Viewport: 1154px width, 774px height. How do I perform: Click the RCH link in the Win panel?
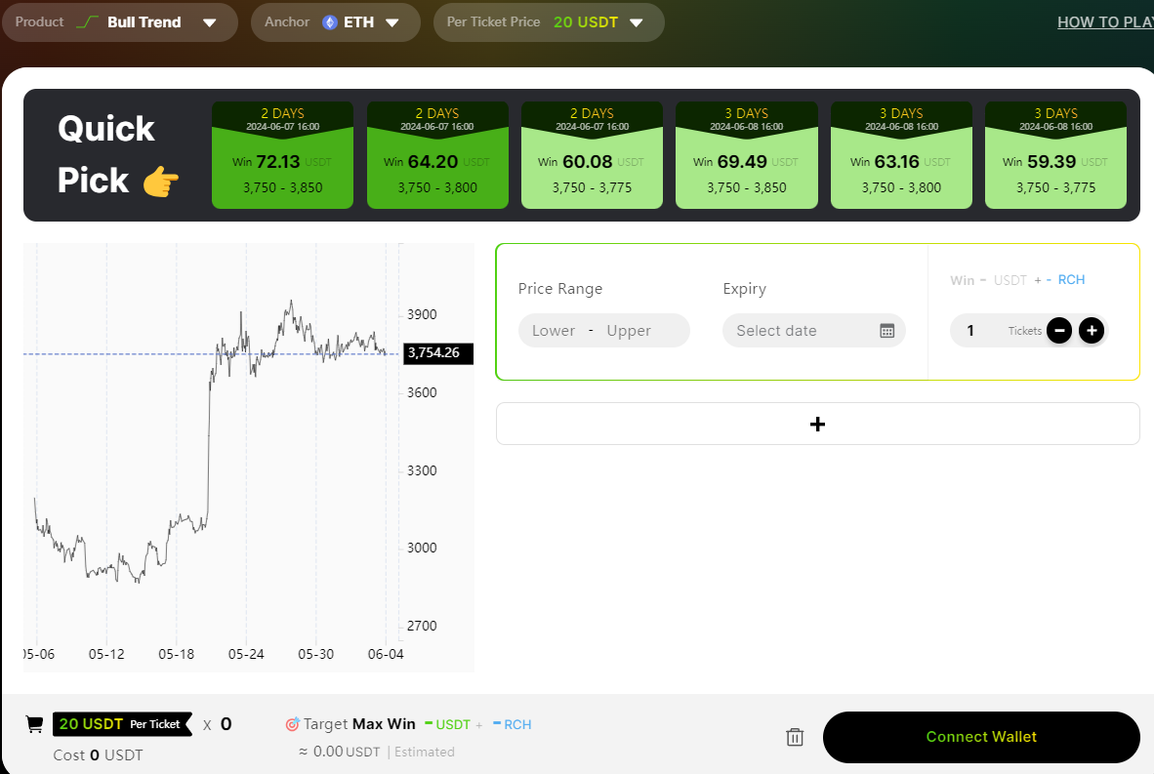pyautogui.click(x=1071, y=280)
